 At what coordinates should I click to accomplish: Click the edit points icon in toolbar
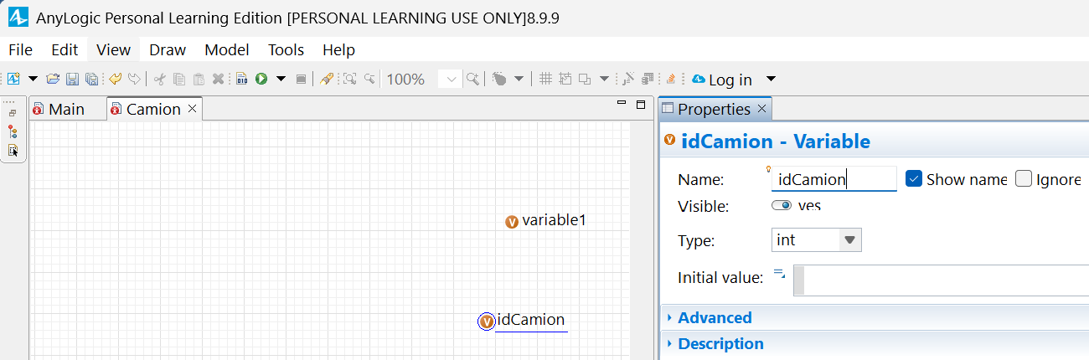coord(628,79)
